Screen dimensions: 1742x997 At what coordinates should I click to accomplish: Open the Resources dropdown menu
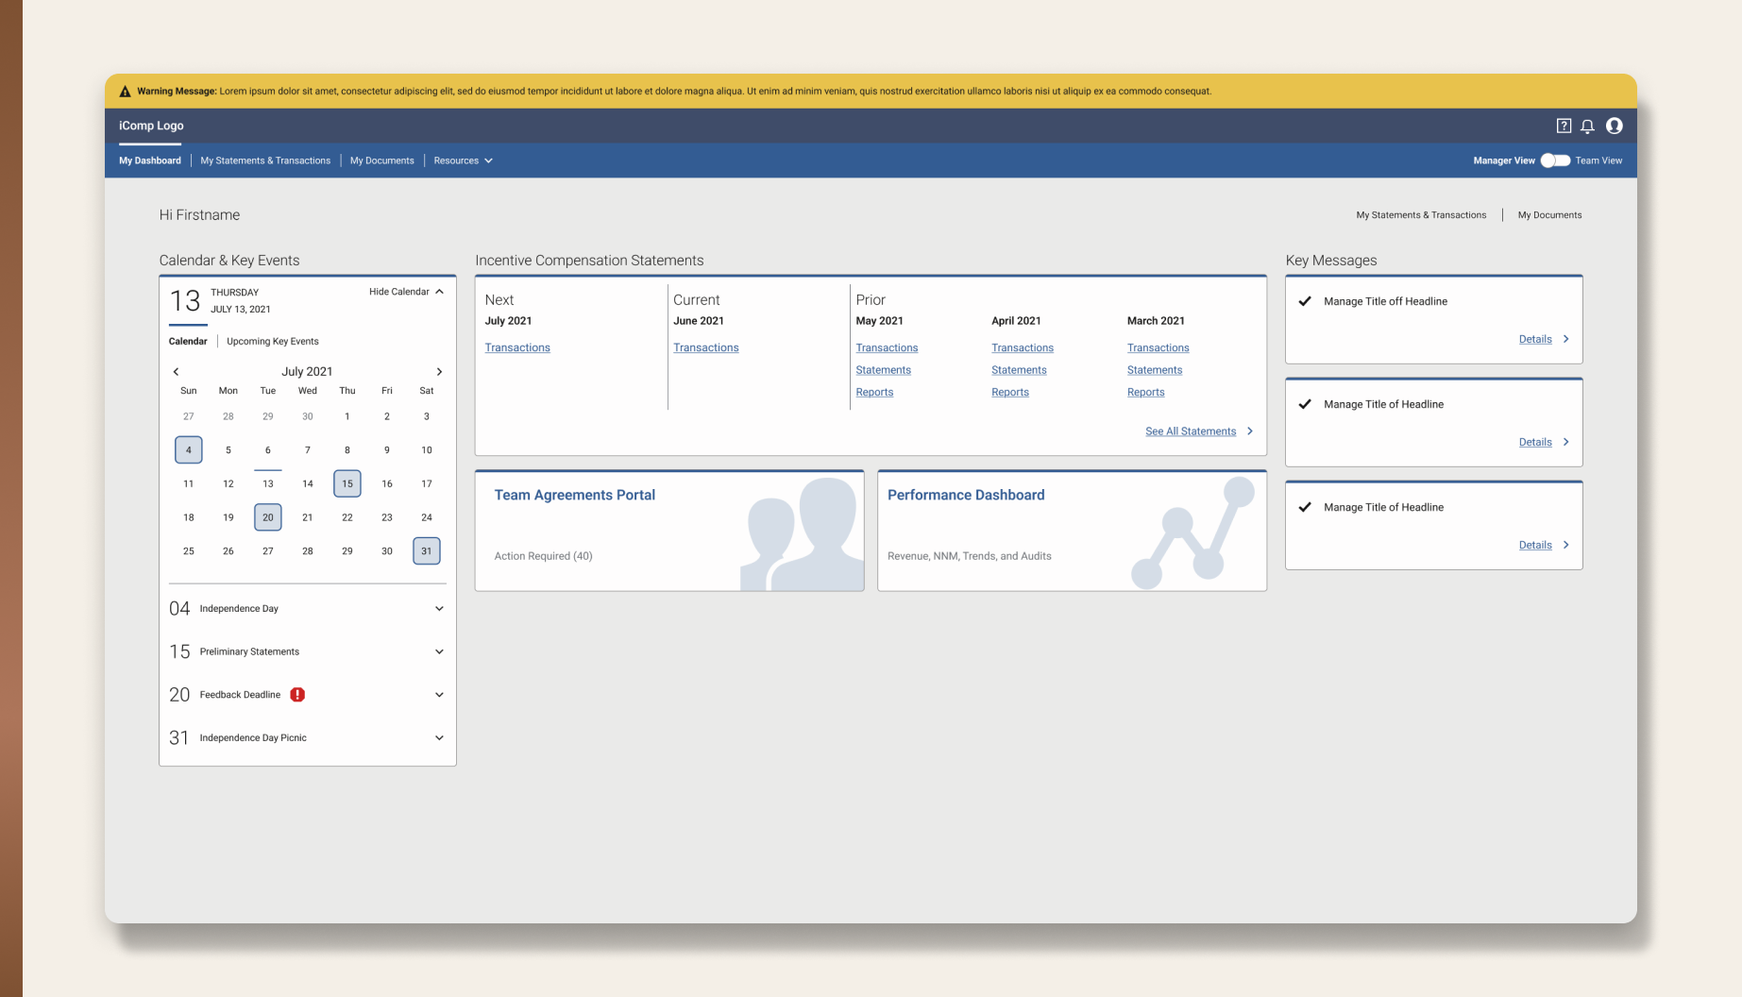463,161
